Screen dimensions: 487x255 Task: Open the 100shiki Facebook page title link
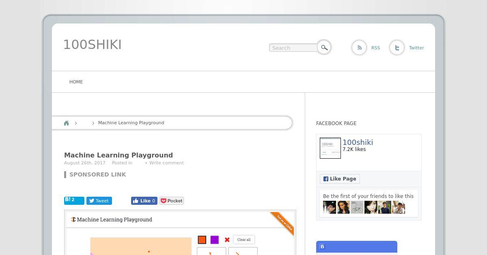tap(358, 142)
